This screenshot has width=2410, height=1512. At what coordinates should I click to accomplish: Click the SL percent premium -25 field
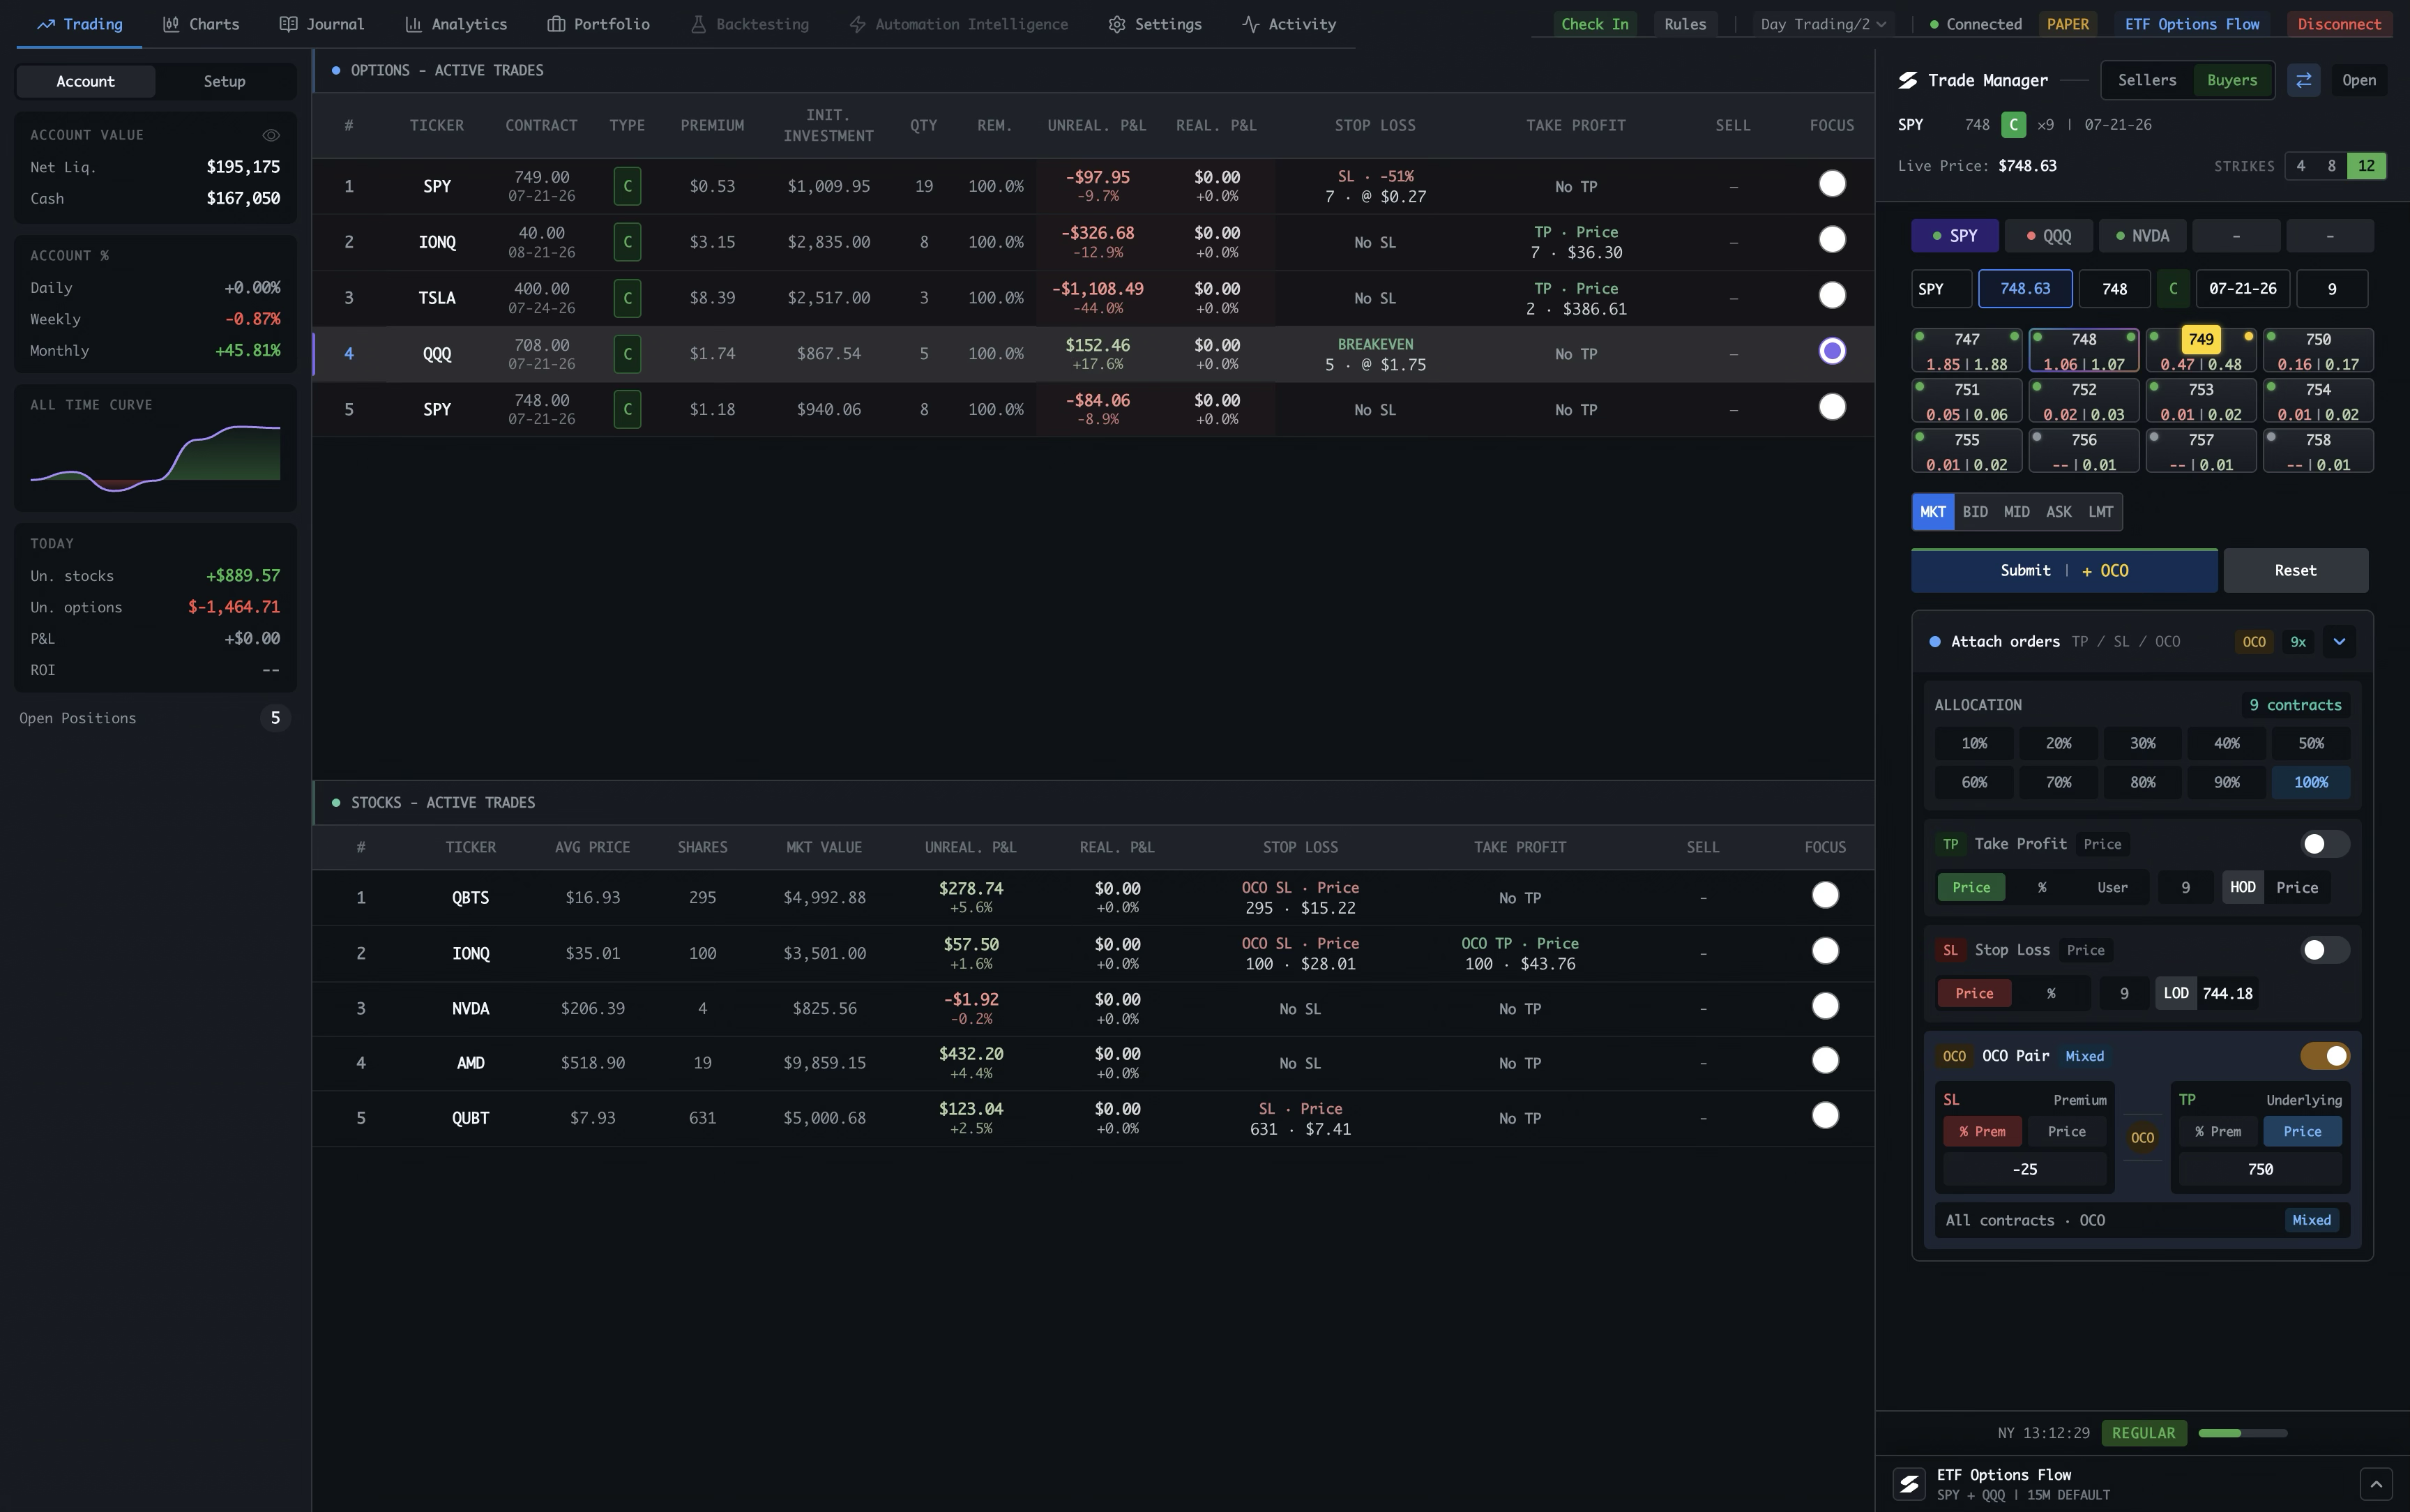pyautogui.click(x=2024, y=1169)
